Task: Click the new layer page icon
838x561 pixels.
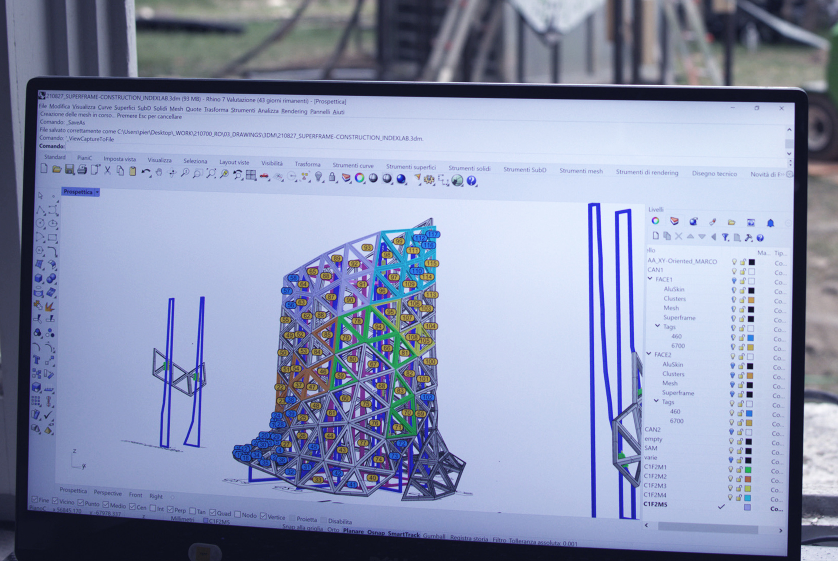Action: click(655, 236)
